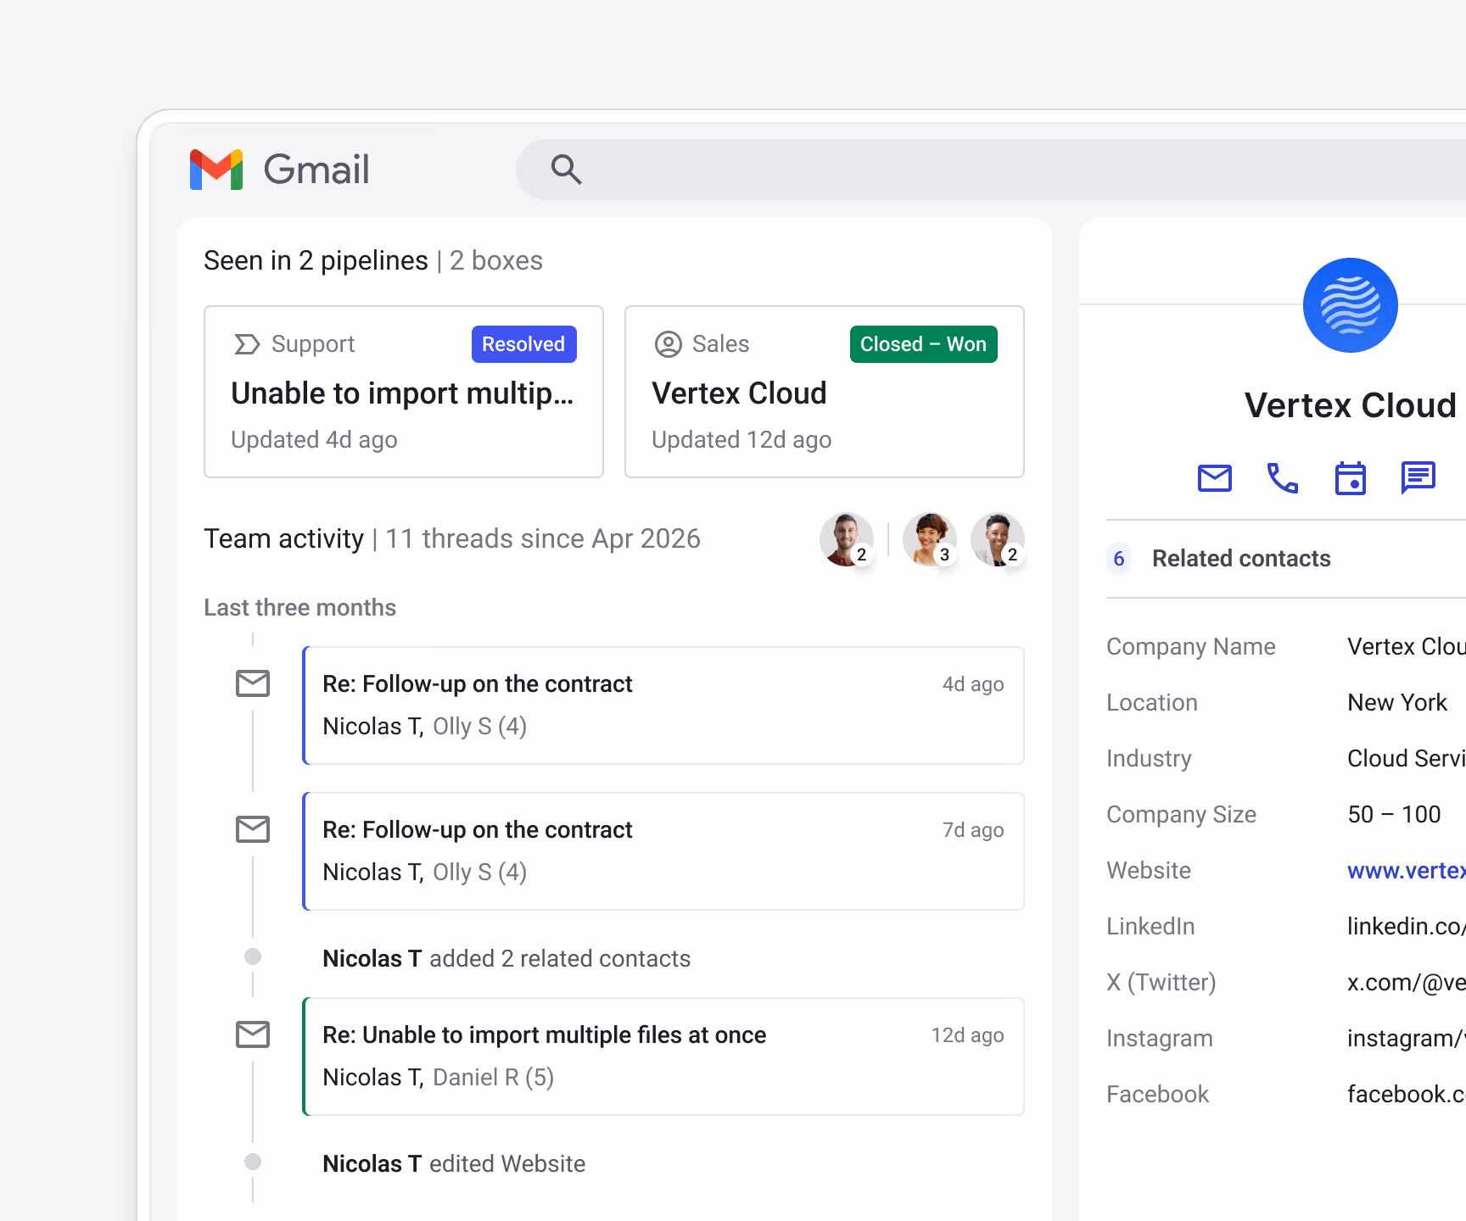Click the Vertex Cloud company logo

1351,305
